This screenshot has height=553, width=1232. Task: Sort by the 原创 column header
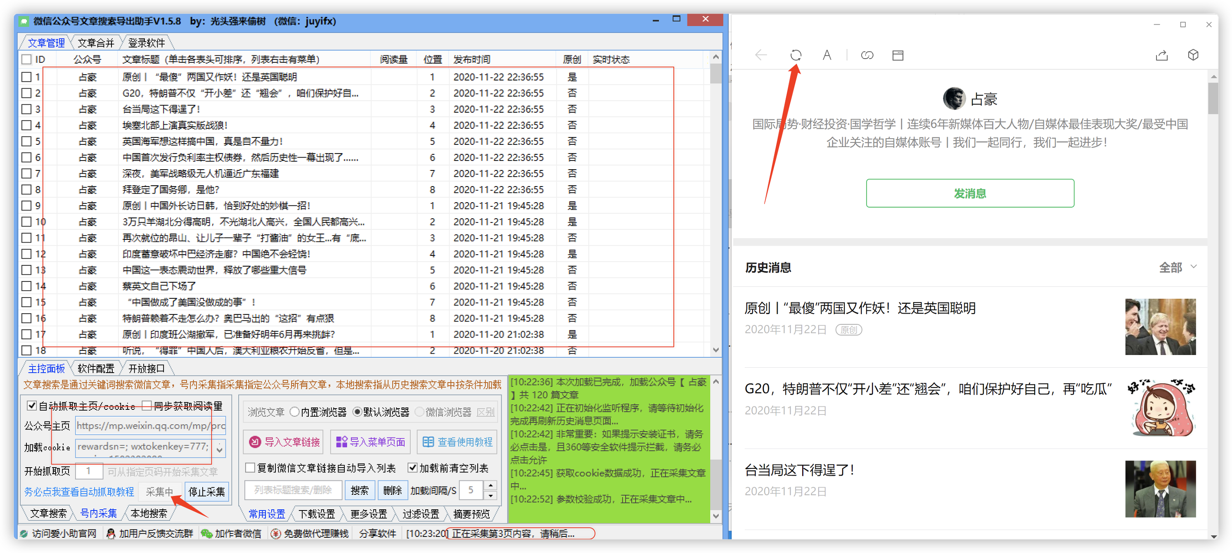[x=571, y=59]
